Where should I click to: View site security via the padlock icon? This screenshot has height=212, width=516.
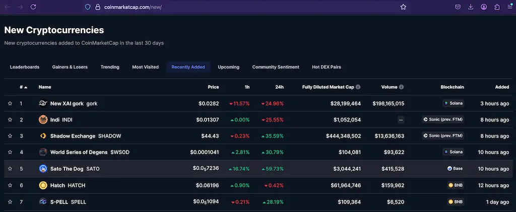click(97, 7)
